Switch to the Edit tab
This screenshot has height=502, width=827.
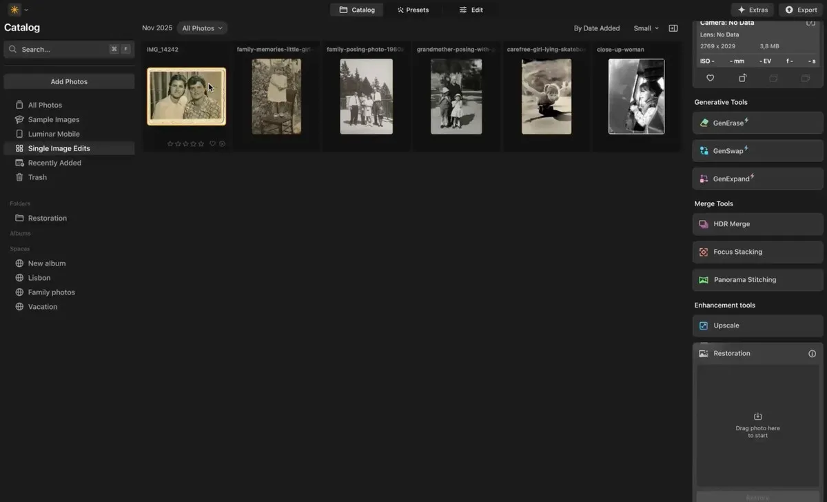click(472, 10)
